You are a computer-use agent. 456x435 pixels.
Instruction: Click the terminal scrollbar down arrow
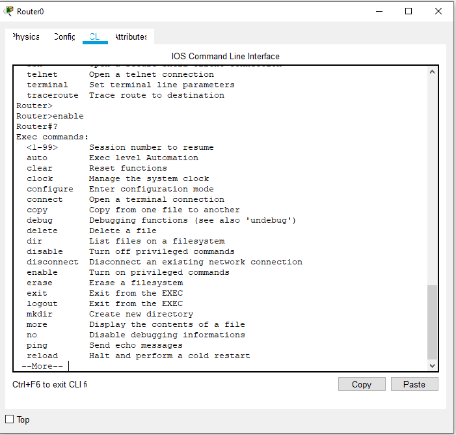tap(433, 365)
